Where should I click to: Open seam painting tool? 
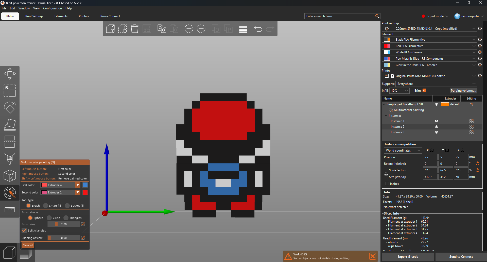[10, 176]
